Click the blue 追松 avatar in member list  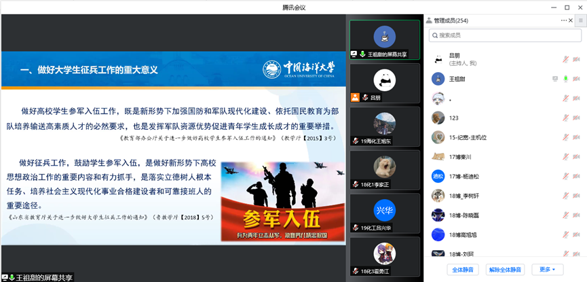[438, 176]
